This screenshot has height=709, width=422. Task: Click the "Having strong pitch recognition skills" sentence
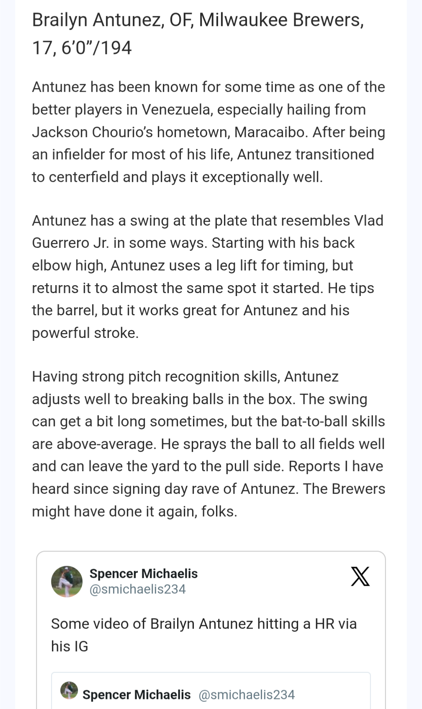tap(156, 377)
